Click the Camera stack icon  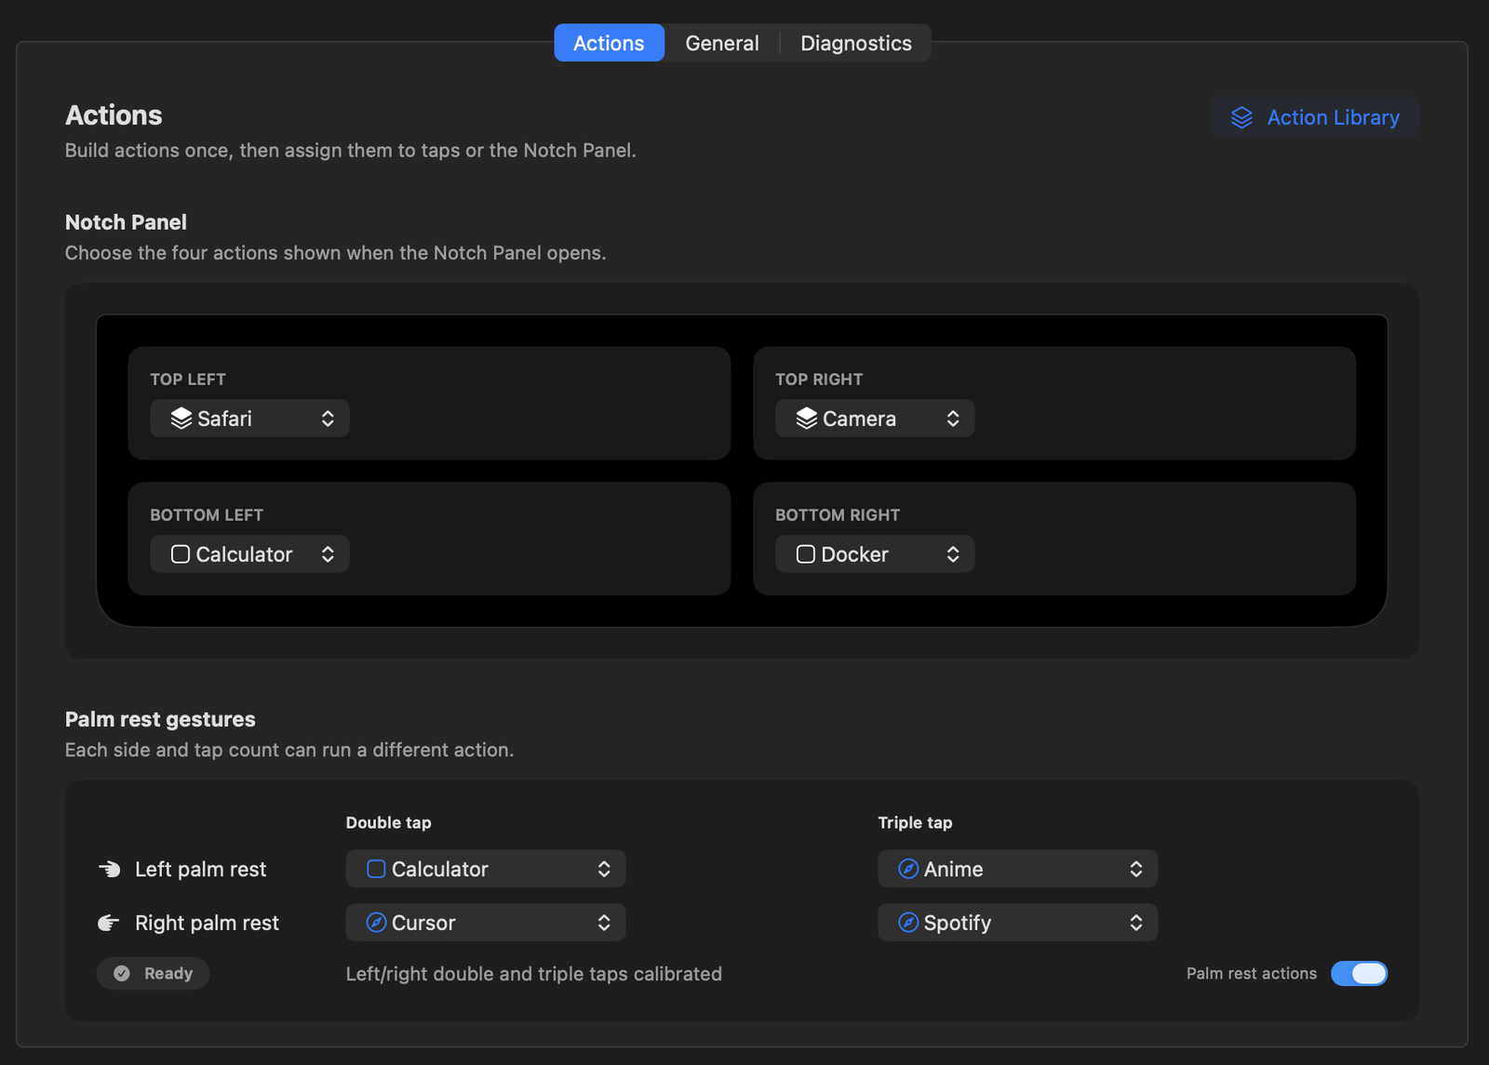(x=807, y=419)
